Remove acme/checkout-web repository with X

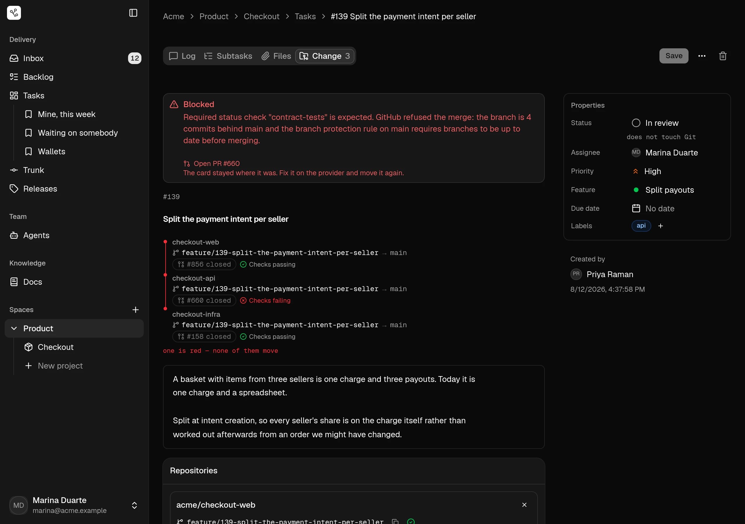(524, 504)
